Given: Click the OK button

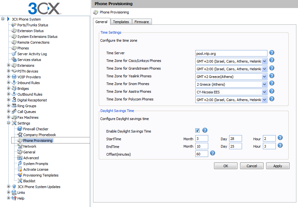Looking at the screenshot, I should [x=226, y=166].
